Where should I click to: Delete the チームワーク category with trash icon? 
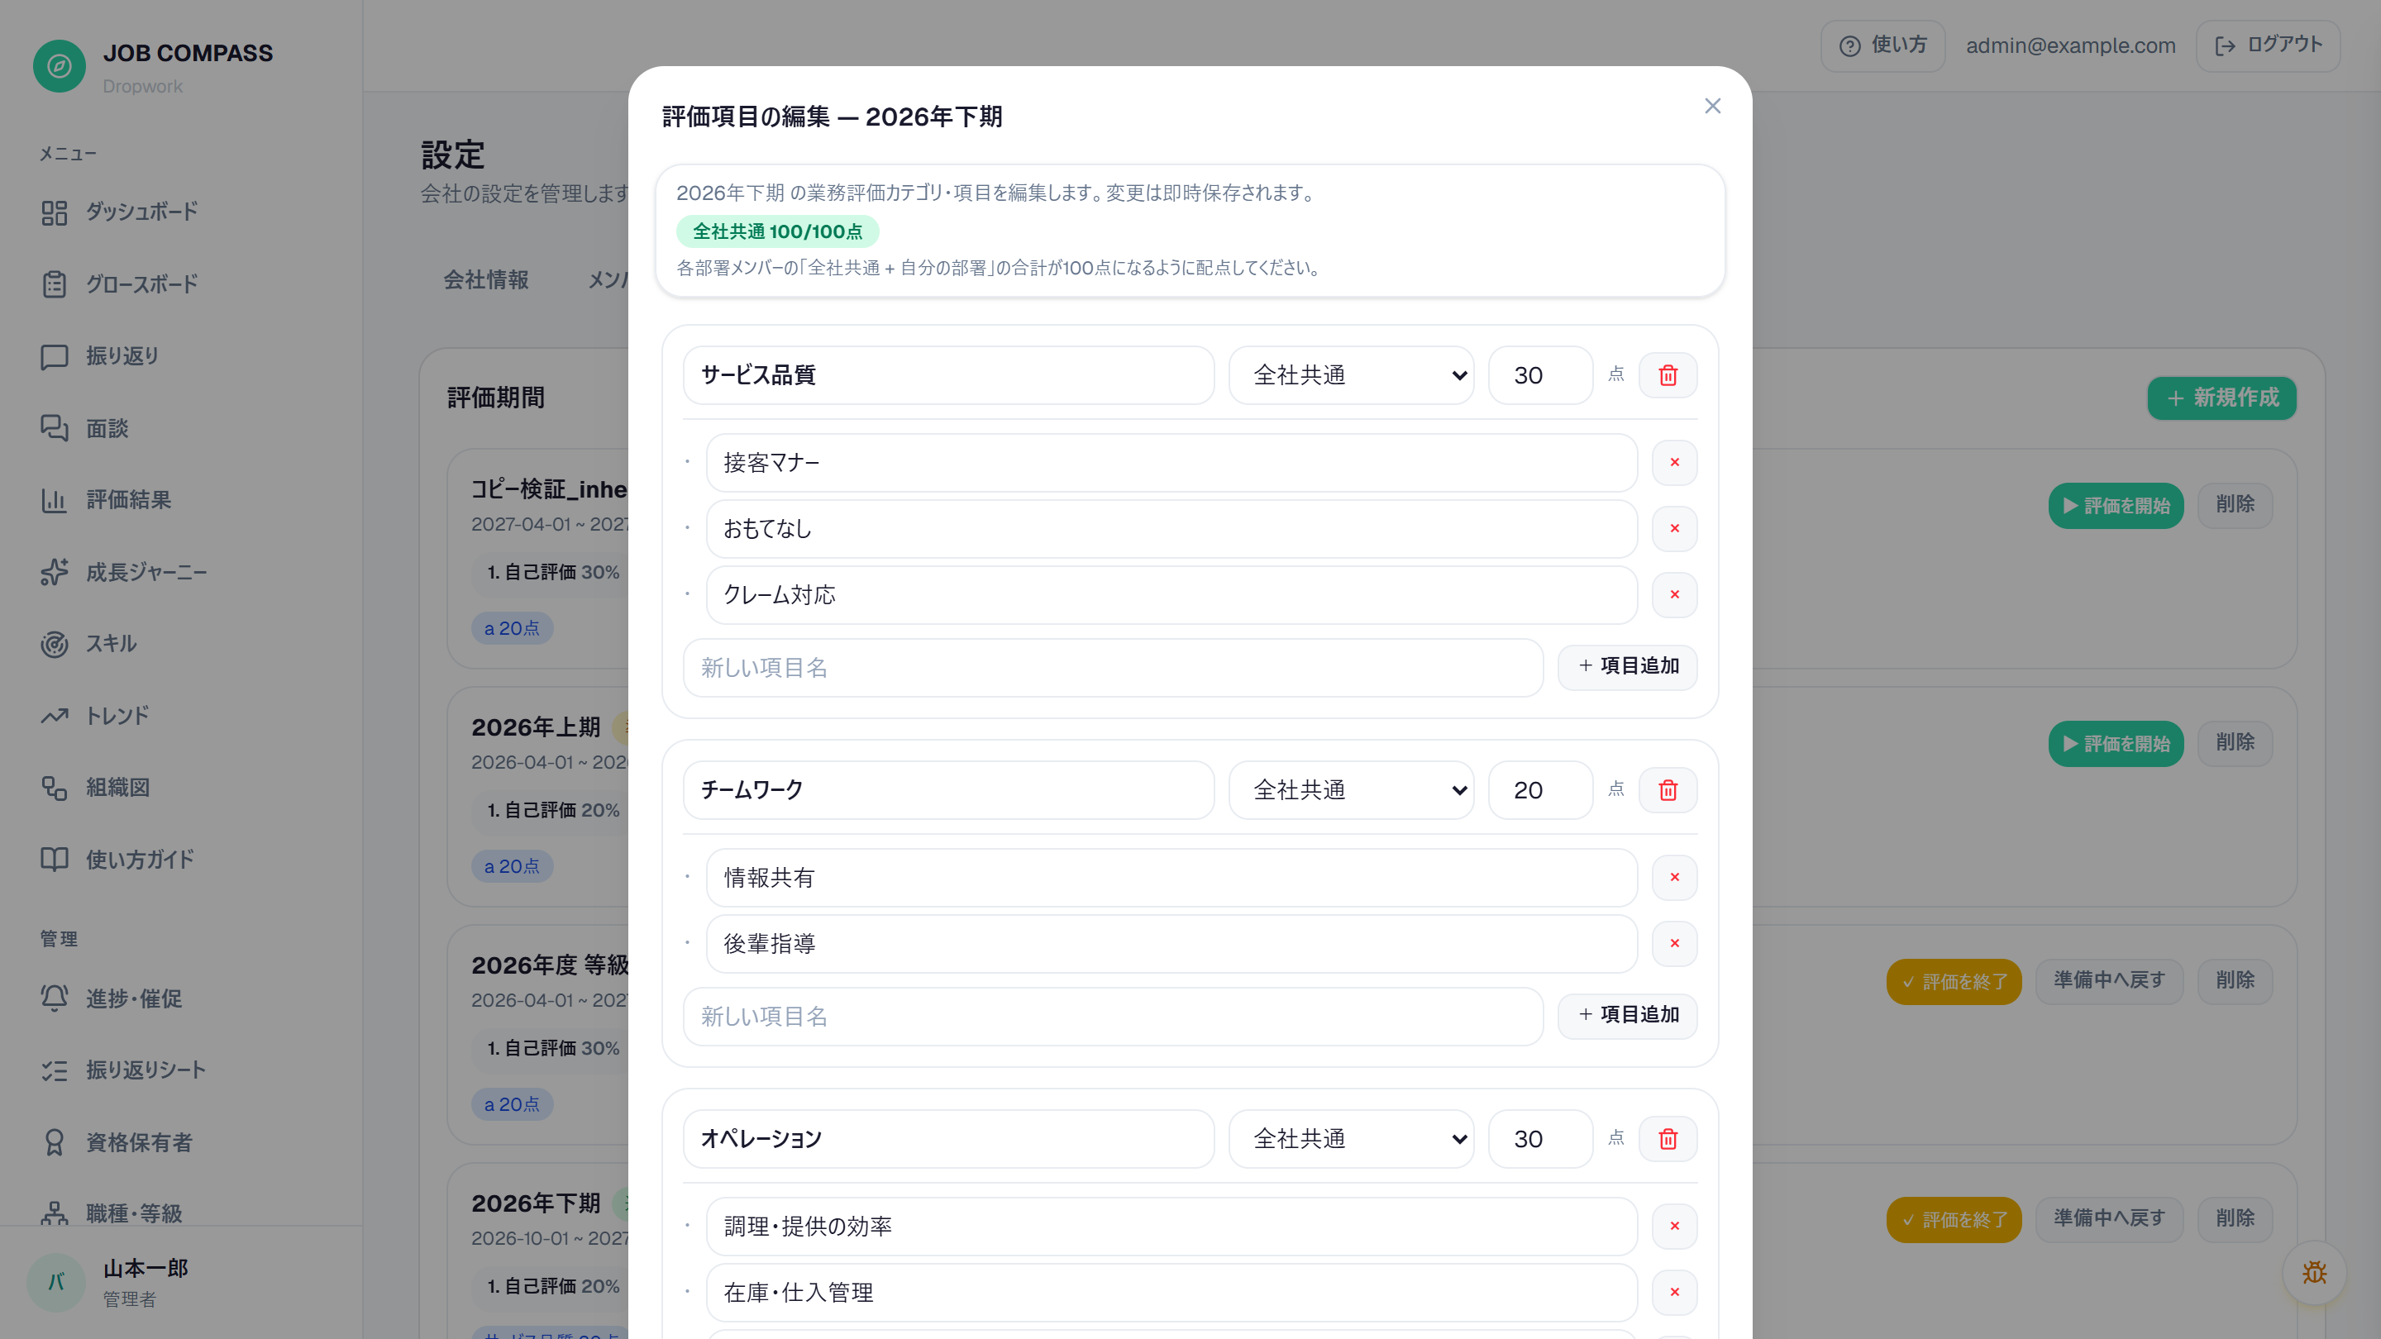1668,790
